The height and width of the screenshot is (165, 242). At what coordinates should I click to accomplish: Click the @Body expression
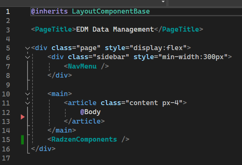[90, 112]
